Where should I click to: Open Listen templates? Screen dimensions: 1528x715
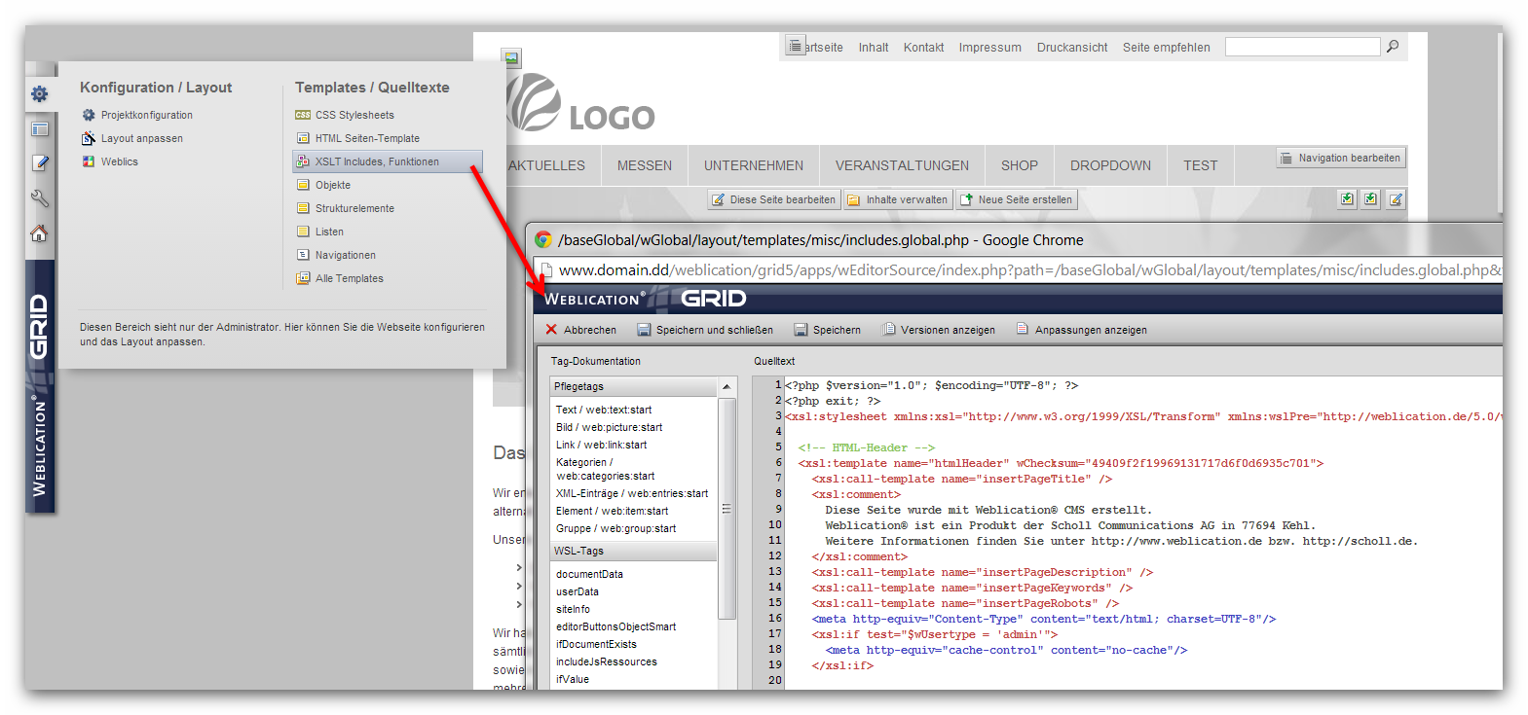click(329, 232)
